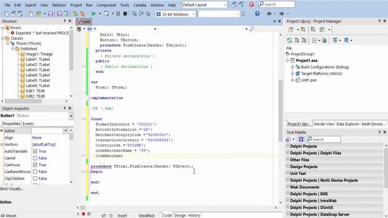The height and width of the screenshot is (218, 388).
Task: Toggle the ClipChildren checkbox
Action: pyautogui.click(x=35, y=179)
